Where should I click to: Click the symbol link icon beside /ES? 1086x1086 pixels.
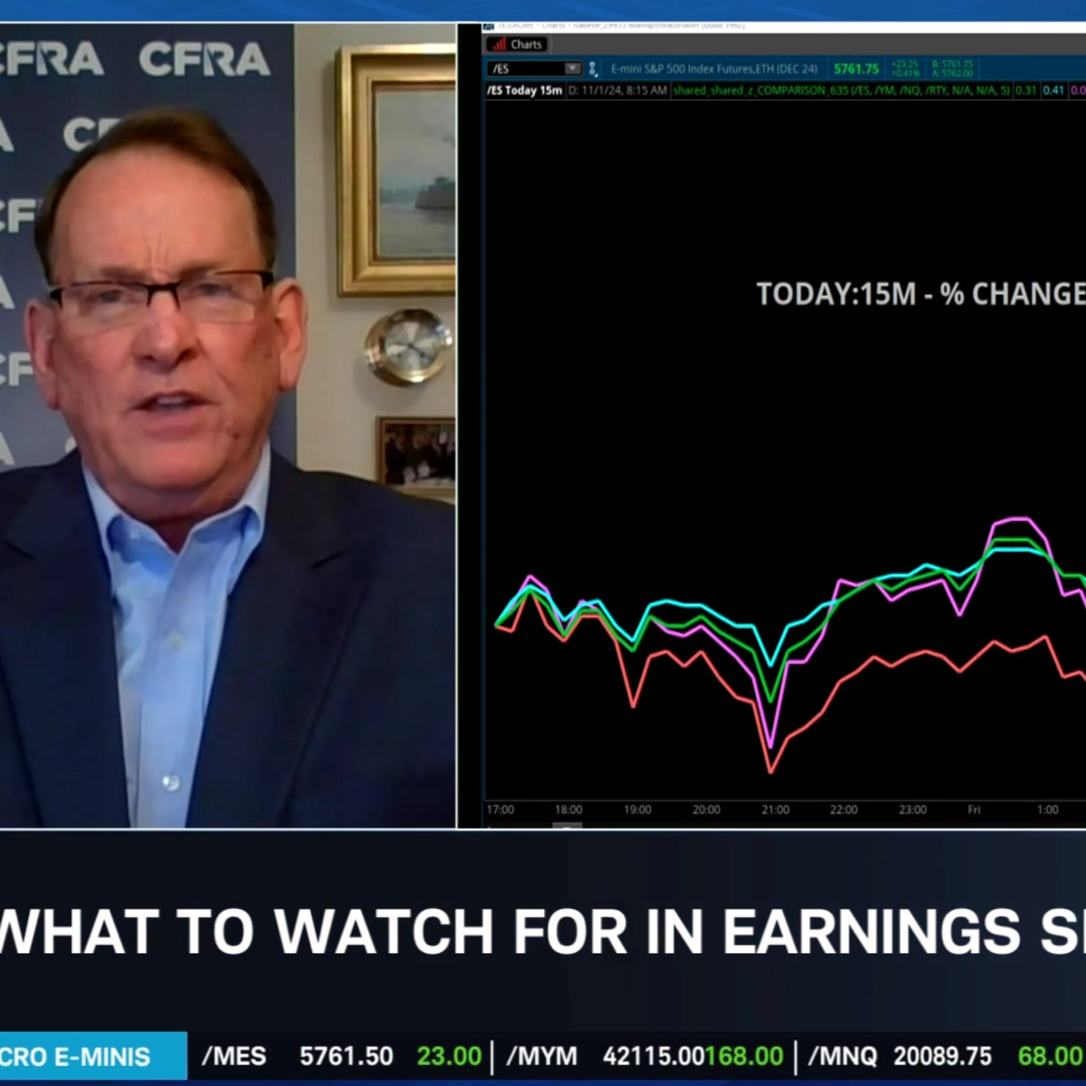(593, 69)
